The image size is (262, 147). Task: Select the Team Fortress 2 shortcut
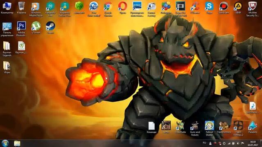click(238, 129)
